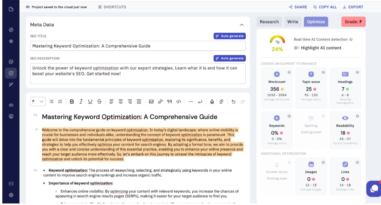
Task: Center align the paragraph text
Action: coord(121,102)
